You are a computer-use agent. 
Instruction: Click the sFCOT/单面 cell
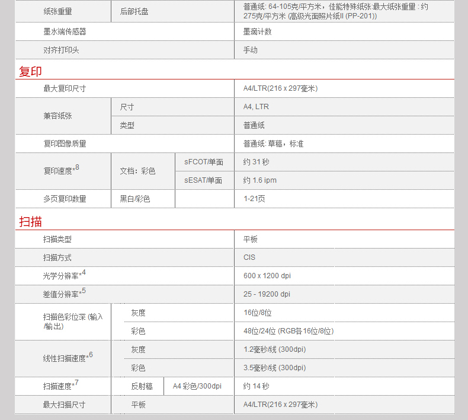pos(204,162)
